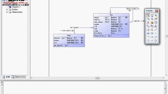Select the Note tool
168x94 pixels.
pyautogui.click(x=152, y=30)
